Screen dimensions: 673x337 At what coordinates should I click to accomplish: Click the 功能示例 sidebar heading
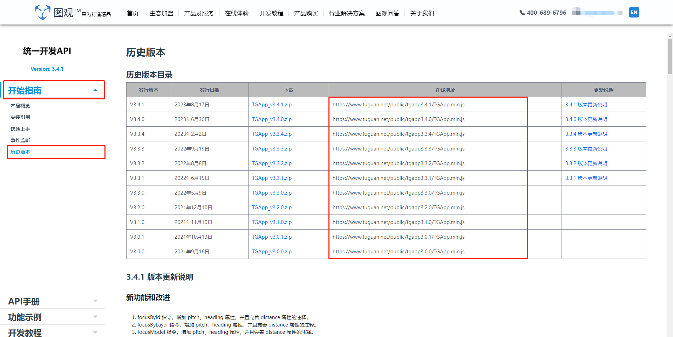pos(25,317)
